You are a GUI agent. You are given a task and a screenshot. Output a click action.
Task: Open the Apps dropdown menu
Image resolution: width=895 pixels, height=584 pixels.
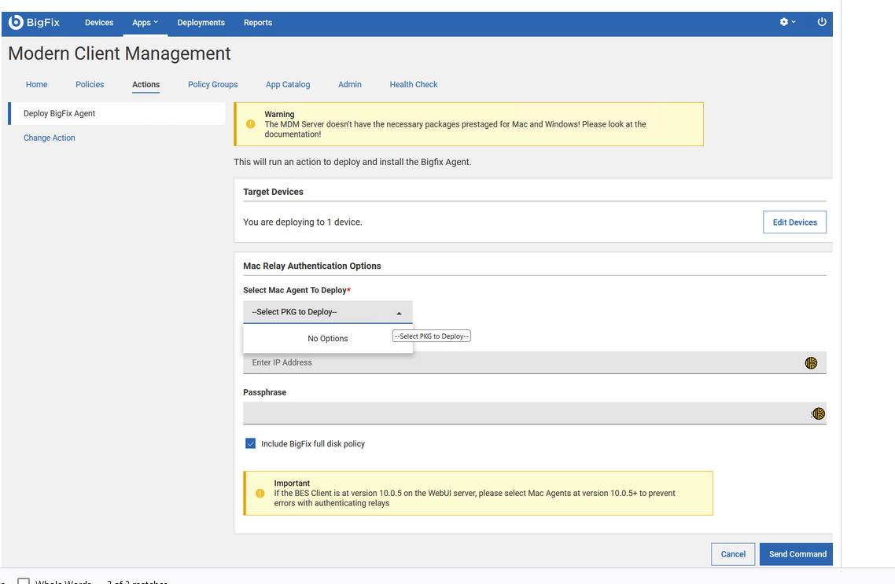[x=145, y=23]
